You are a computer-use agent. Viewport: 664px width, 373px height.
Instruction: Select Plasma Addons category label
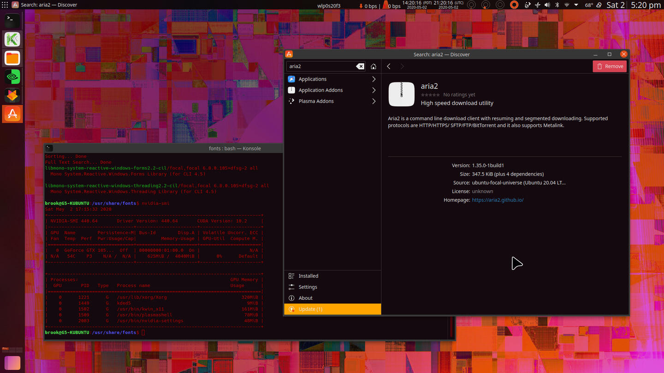pos(316,101)
